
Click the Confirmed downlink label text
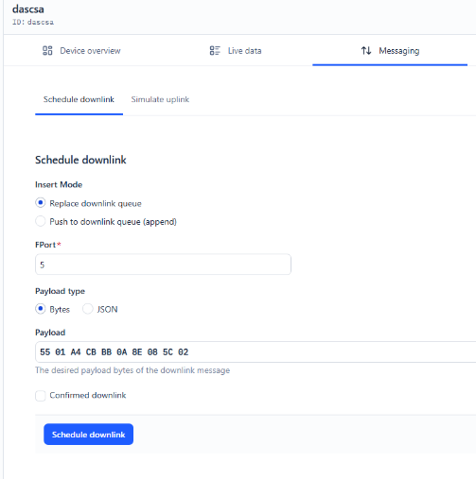pos(88,395)
